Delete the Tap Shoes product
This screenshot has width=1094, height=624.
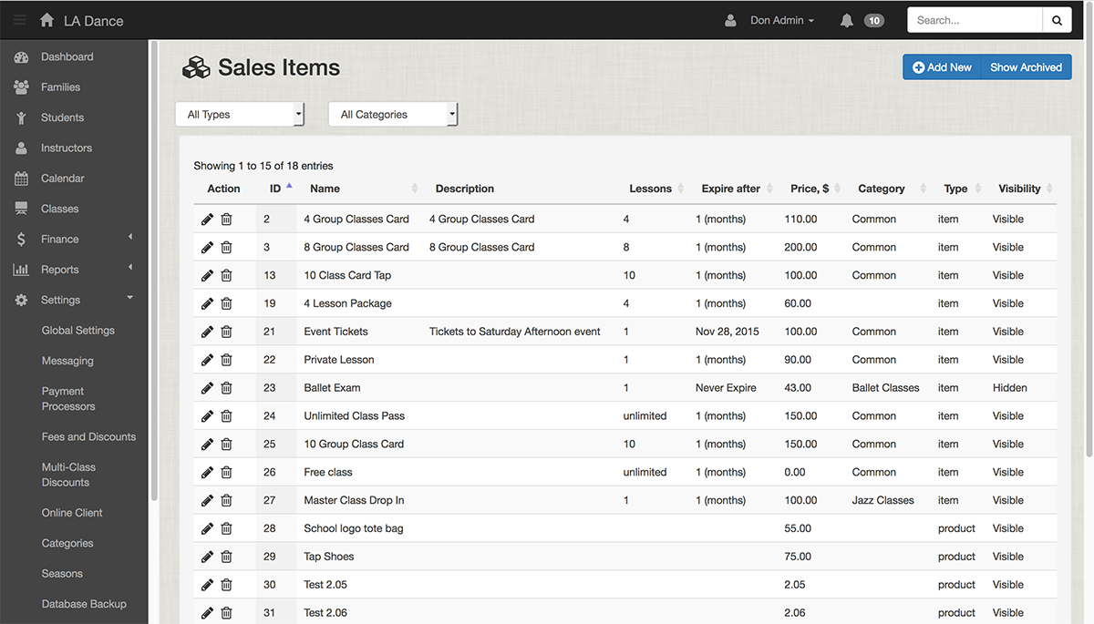click(226, 556)
